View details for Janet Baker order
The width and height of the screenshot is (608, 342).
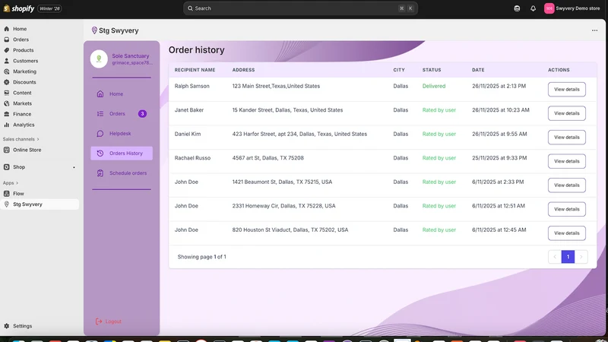566,113
